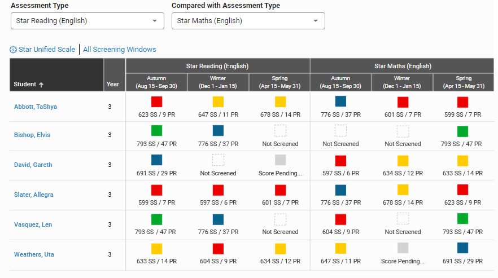Click Vasquez's red Maths Autumn swatch
Screen dimensions: 498x278
341,219
